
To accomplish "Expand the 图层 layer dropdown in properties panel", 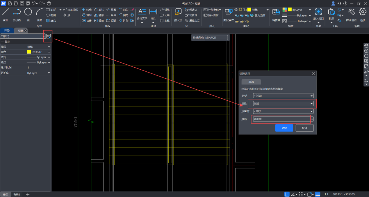I will (x=49, y=47).
